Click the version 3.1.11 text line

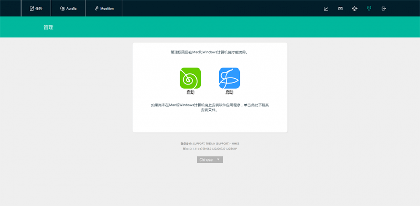pyautogui.click(x=209, y=149)
